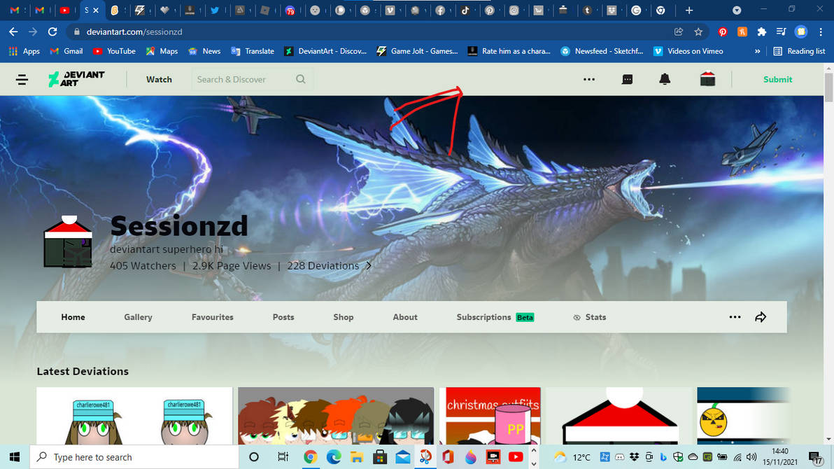Screen dimensions: 834x469
Task: Open the Chrome profile avatar
Action: (x=801, y=32)
